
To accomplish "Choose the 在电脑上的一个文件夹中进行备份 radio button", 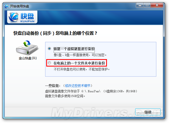I will 49,63.
